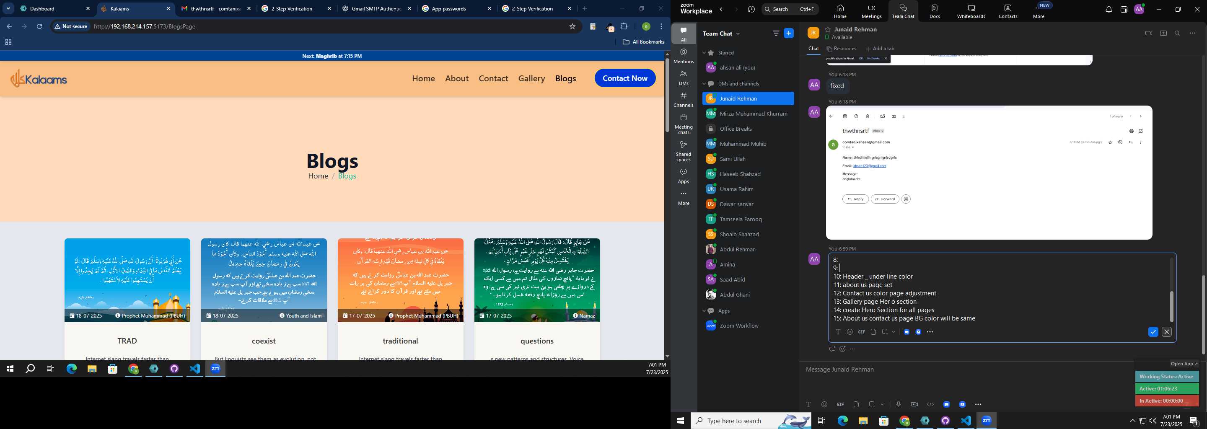The image size is (1207, 429).
Task: Add a reaction to the 6:59 PM message
Action: tap(842, 349)
